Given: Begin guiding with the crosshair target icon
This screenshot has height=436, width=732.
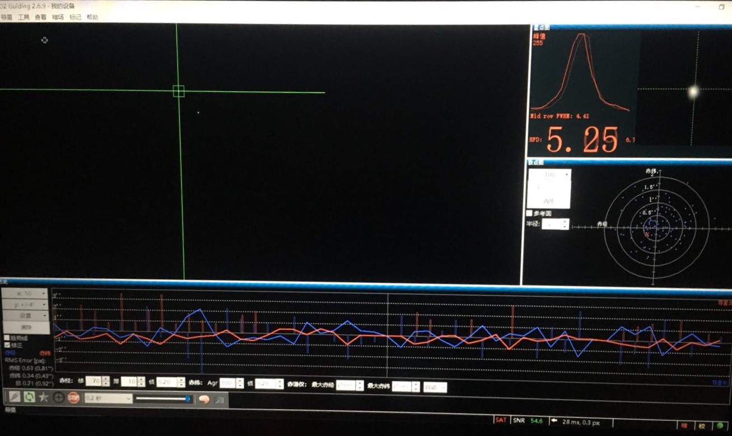Looking at the screenshot, I should pos(59,398).
